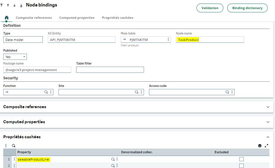Switch to Composite references tab
This screenshot has width=275, height=168.
34,18
